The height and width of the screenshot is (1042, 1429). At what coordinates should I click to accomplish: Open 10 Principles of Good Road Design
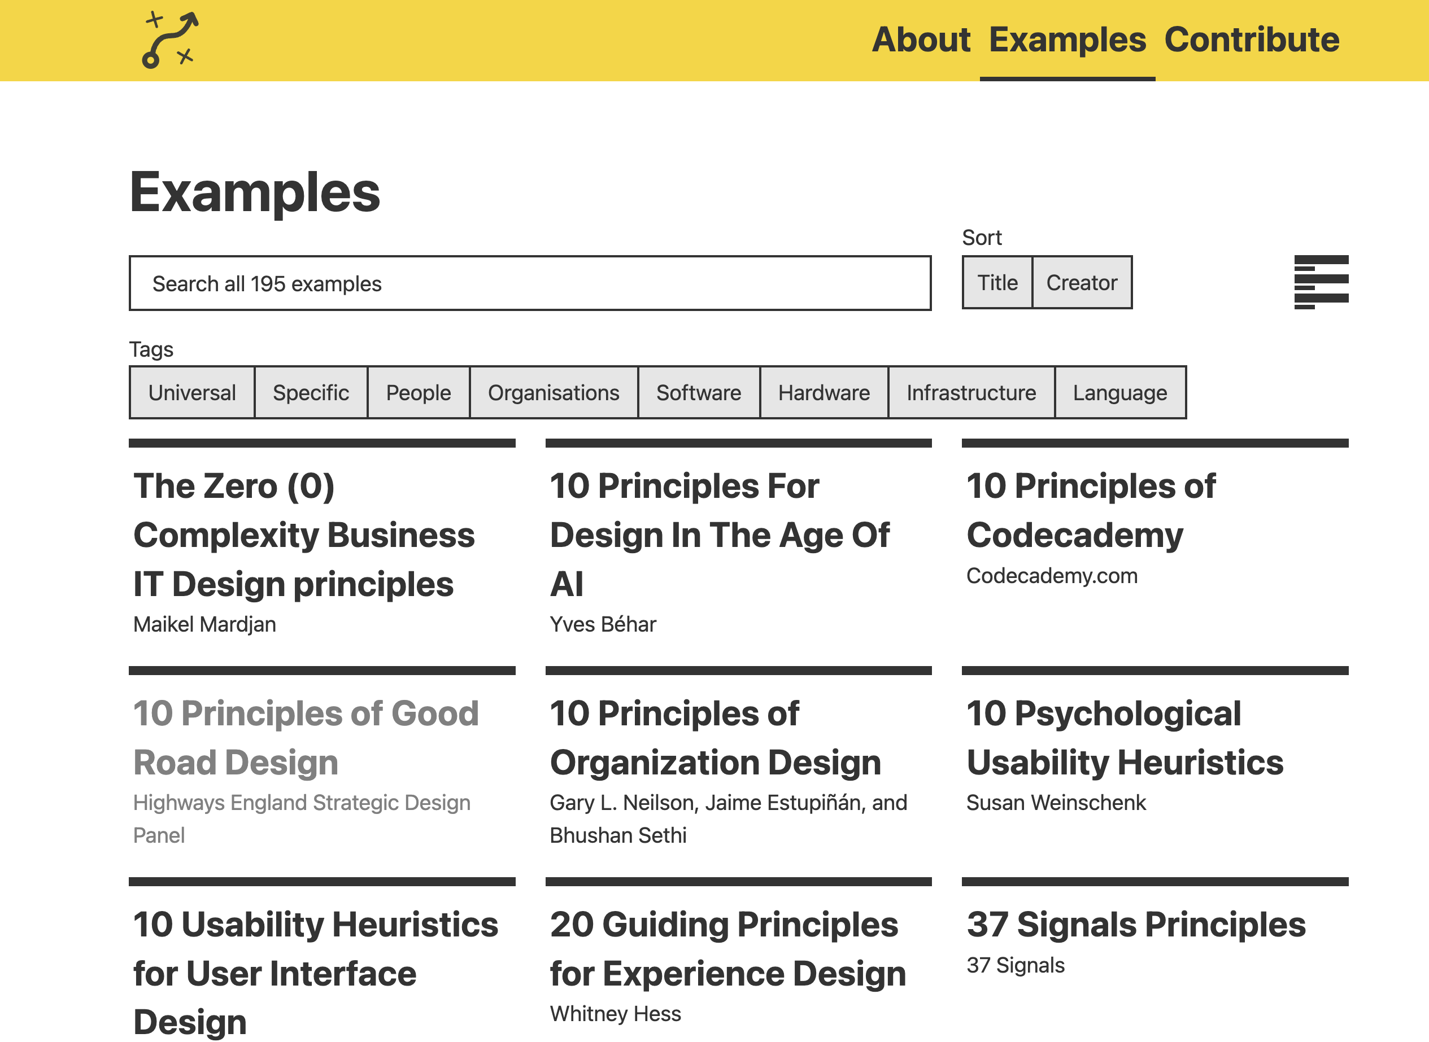[306, 738]
